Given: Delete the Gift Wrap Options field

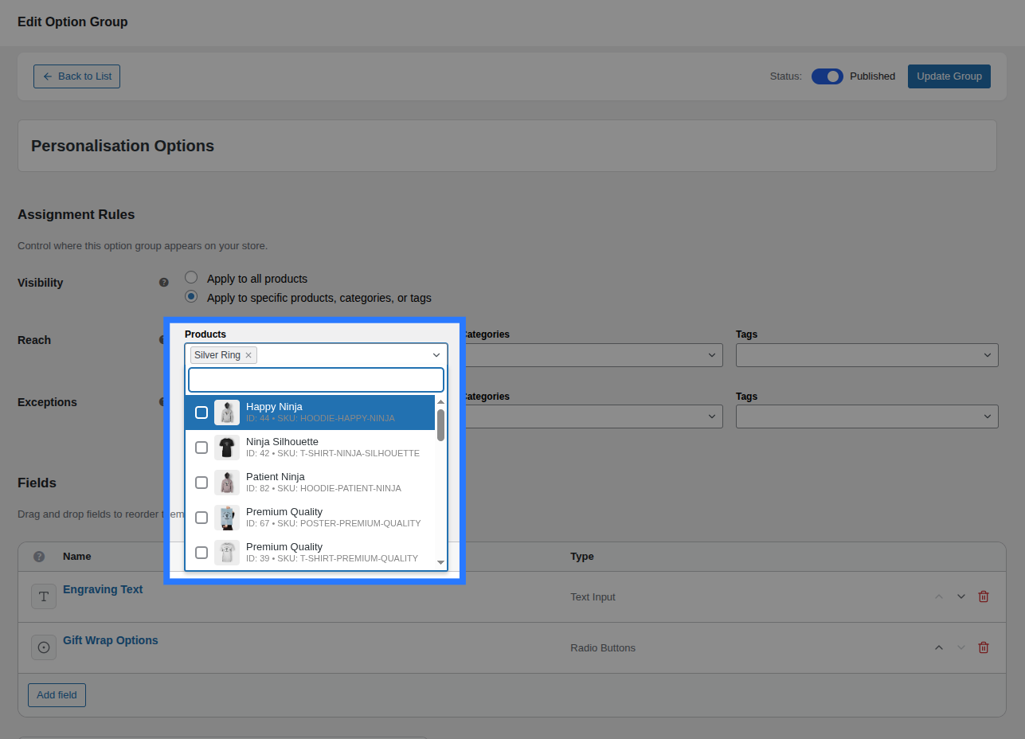Looking at the screenshot, I should (x=984, y=647).
